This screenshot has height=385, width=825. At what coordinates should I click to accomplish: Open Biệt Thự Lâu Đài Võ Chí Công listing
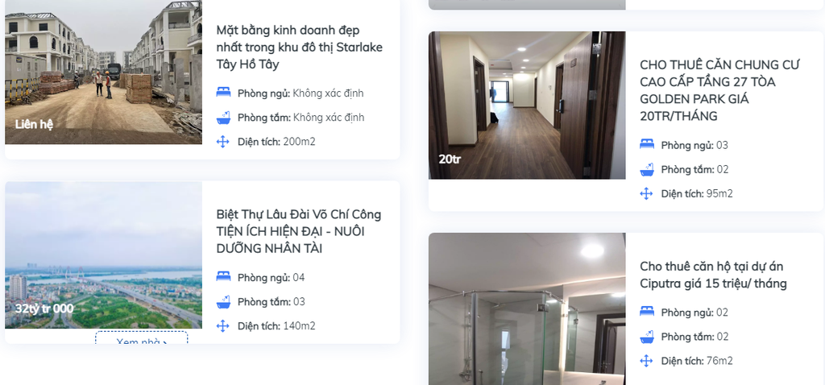(x=299, y=231)
